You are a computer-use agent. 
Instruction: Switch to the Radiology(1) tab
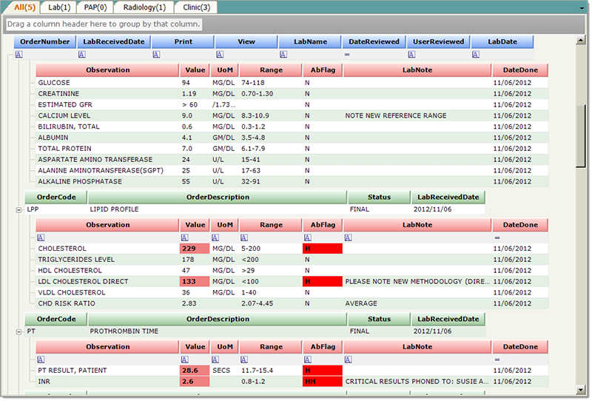tap(144, 7)
